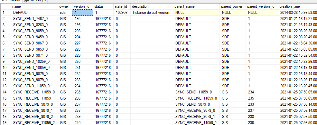
Task: Click the NULL parent_name cell
Action: pyautogui.click(x=196, y=13)
